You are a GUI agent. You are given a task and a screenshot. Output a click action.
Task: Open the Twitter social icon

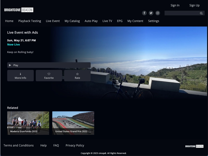(x=151, y=13)
